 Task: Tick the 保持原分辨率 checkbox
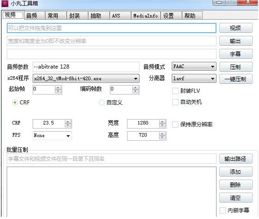point(175,125)
